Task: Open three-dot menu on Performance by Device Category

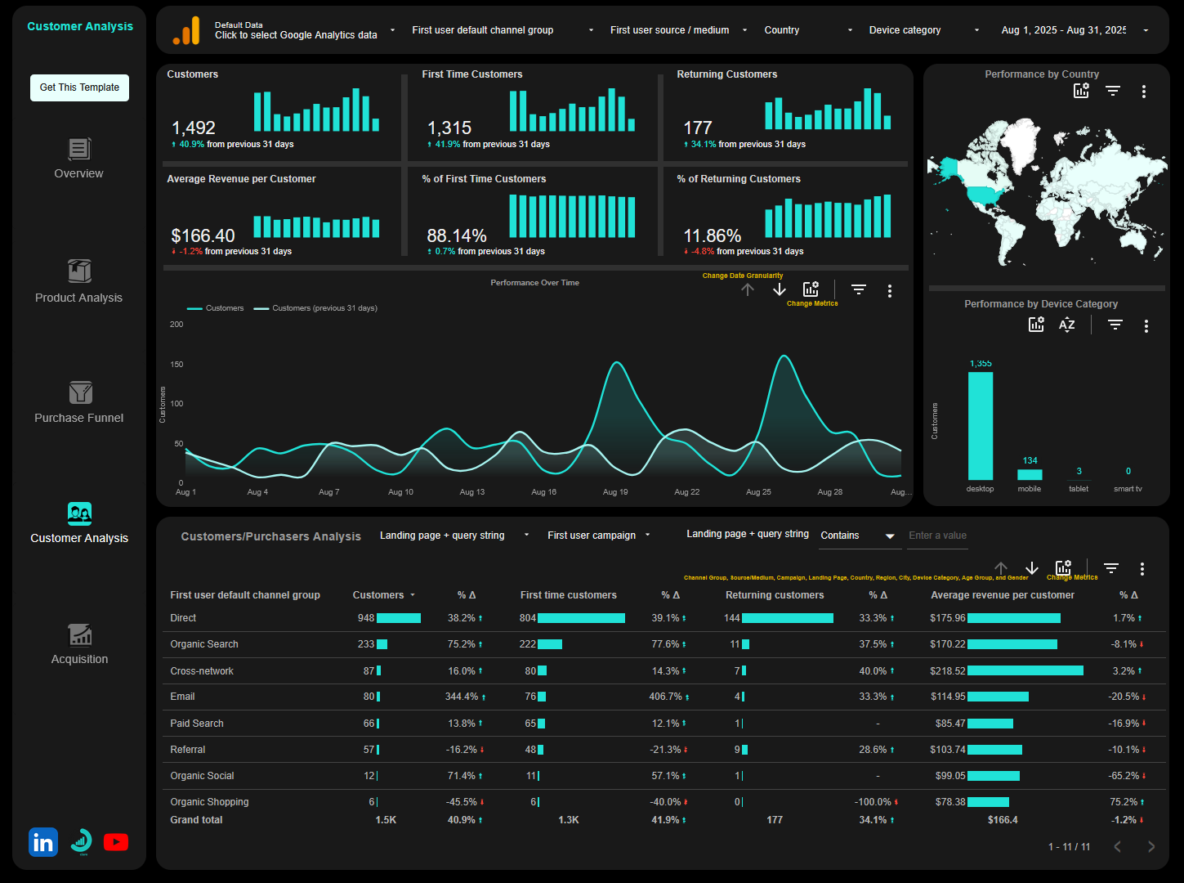Action: click(1147, 325)
